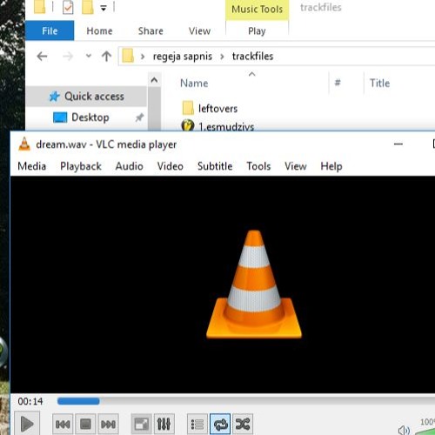Click Properties checkmark icon in quick access toolbar
Viewport: 435px width, 435px height.
click(x=68, y=8)
